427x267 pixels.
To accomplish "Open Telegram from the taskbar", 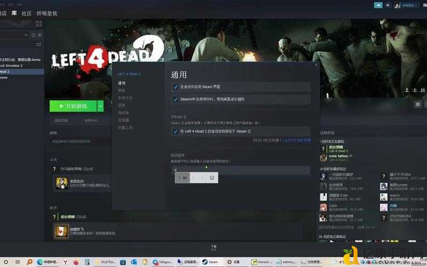I will pos(163,262).
